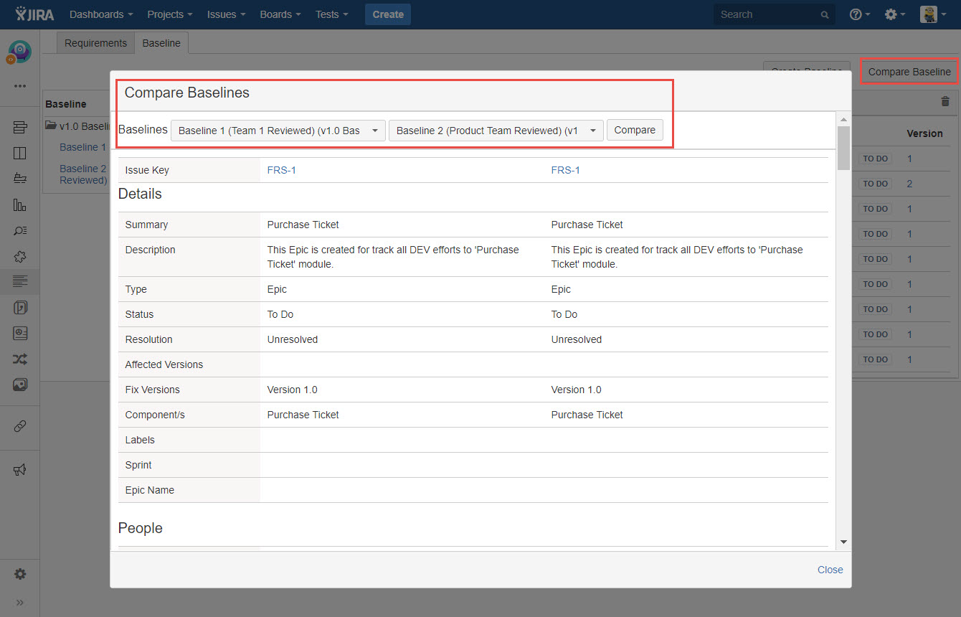Screen dimensions: 961x617
Task: Click the Sprint row label
Action: pos(138,465)
